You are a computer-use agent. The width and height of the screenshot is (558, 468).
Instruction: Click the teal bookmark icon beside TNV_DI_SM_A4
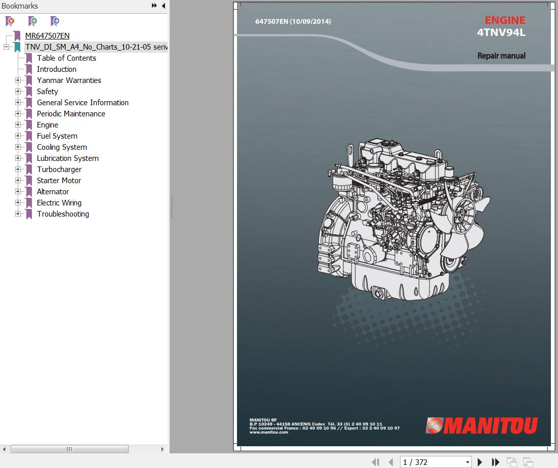17,47
